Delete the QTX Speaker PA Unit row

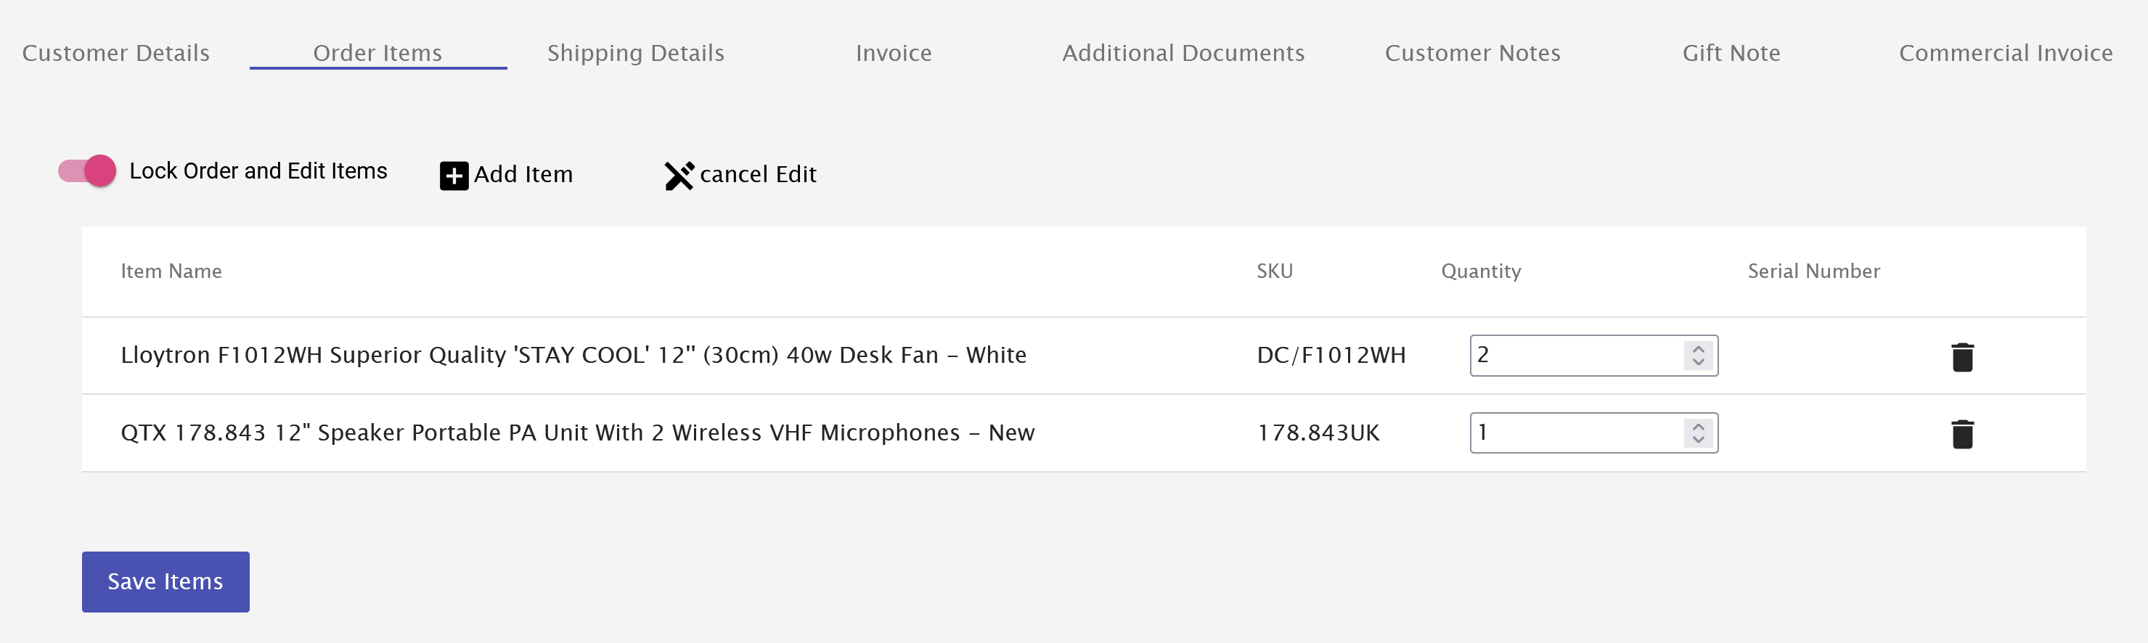(1962, 434)
